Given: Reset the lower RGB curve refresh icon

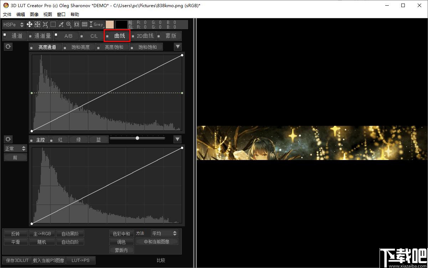Looking at the screenshot, I should tap(8, 139).
